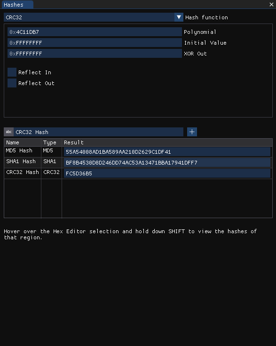Image resolution: width=276 pixels, height=346 pixels.
Task: Select the MD5 Hash table row name
Action: (x=19, y=150)
